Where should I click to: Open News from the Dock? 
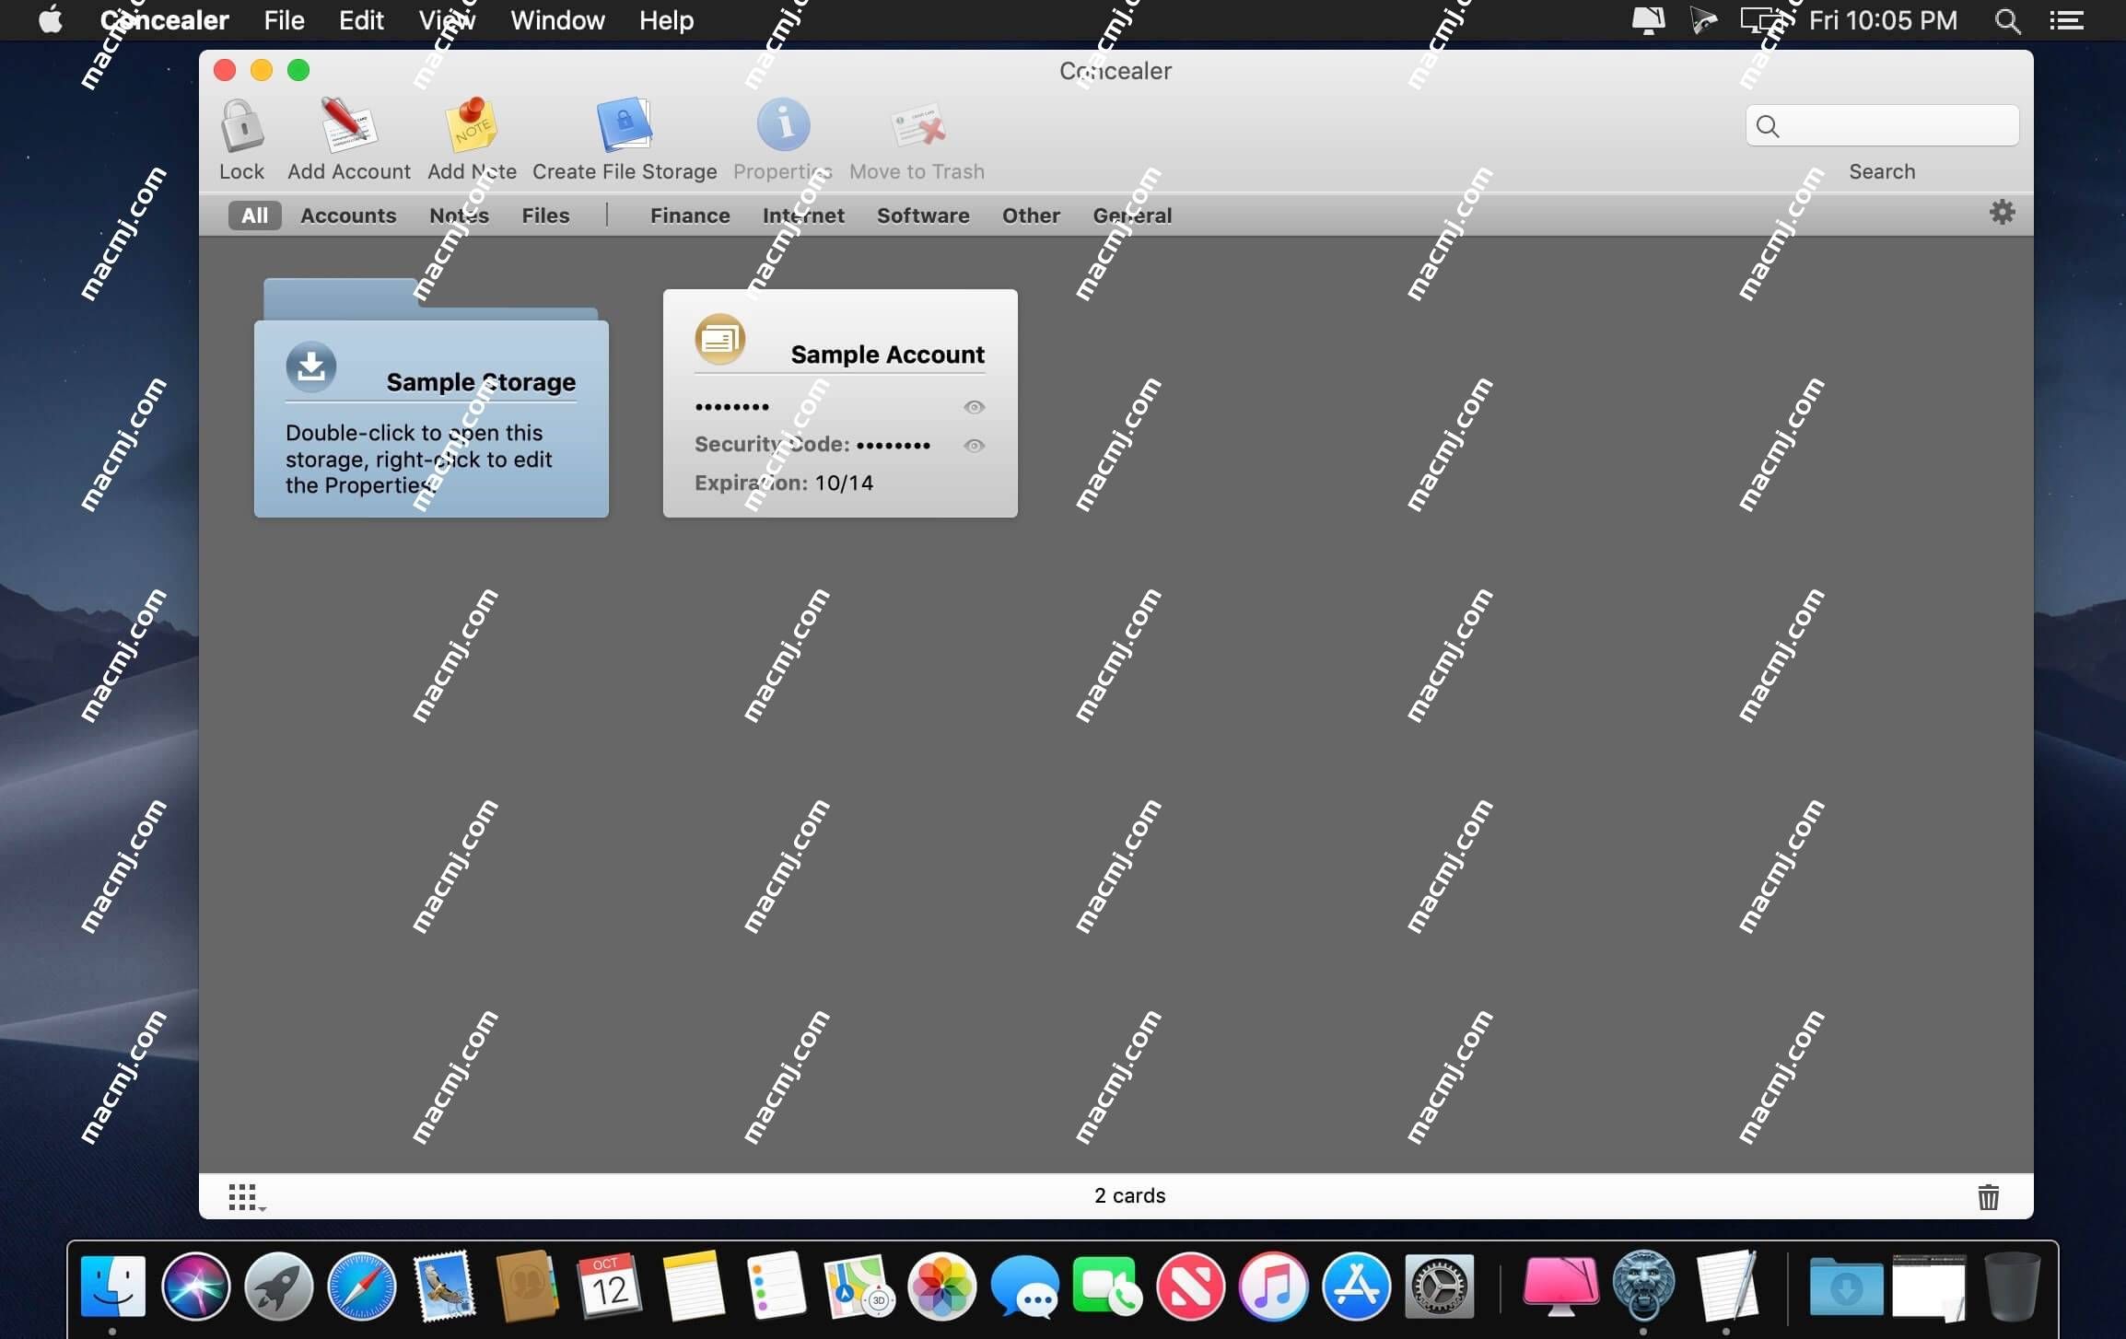[x=1190, y=1287]
